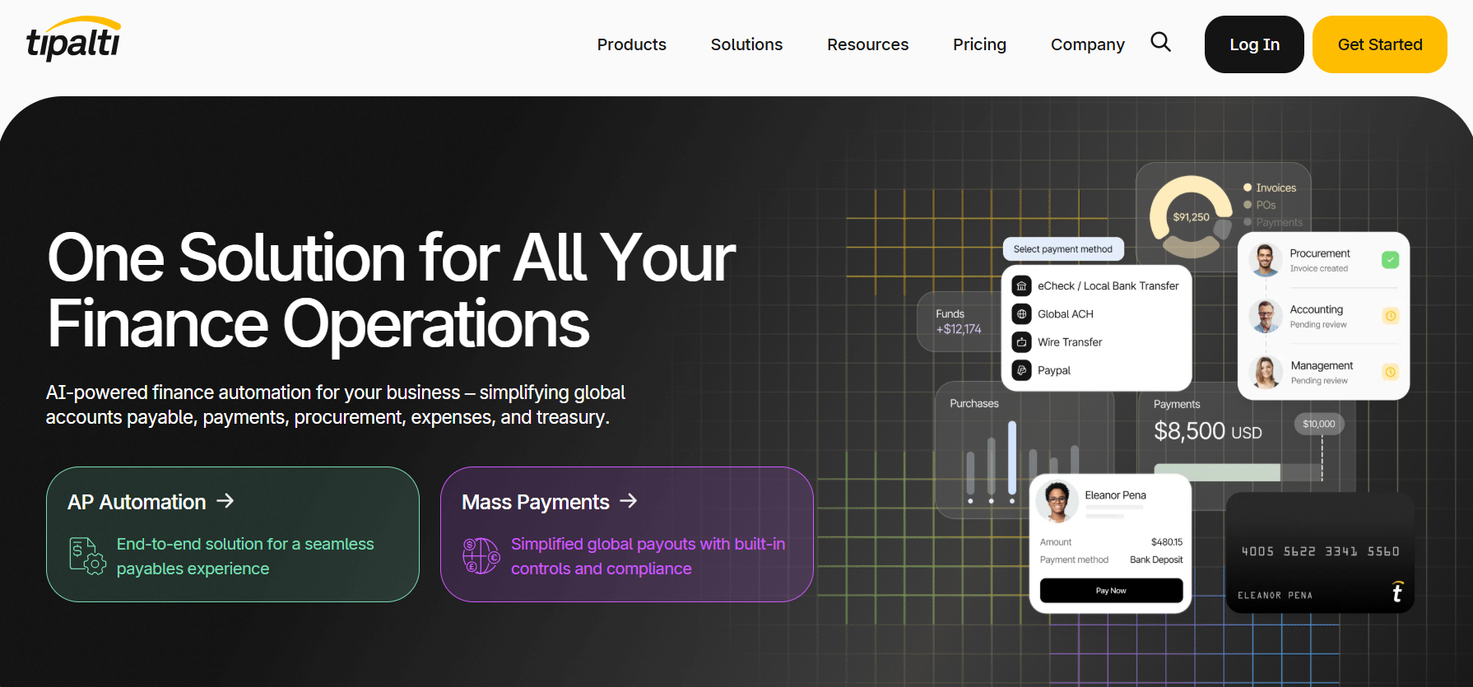Click the $8,500 USD payments amount

[1208, 431]
